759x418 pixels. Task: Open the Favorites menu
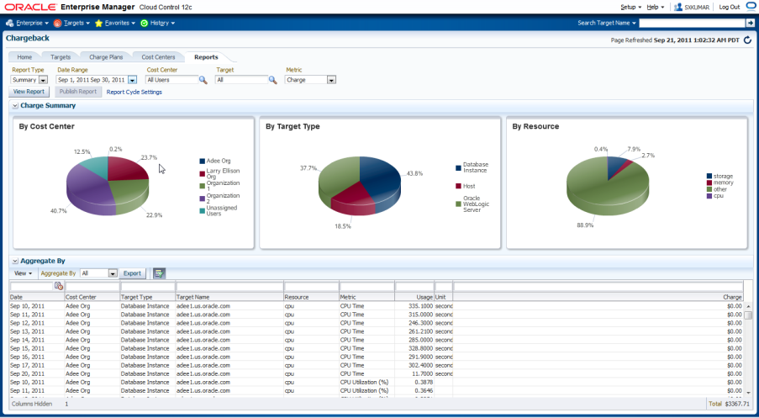(114, 24)
